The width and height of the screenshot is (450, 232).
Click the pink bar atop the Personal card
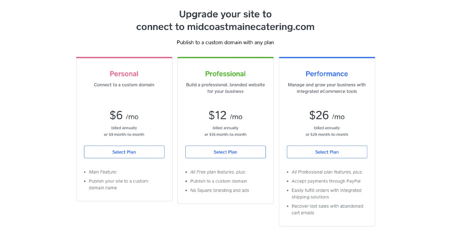pyautogui.click(x=124, y=57)
